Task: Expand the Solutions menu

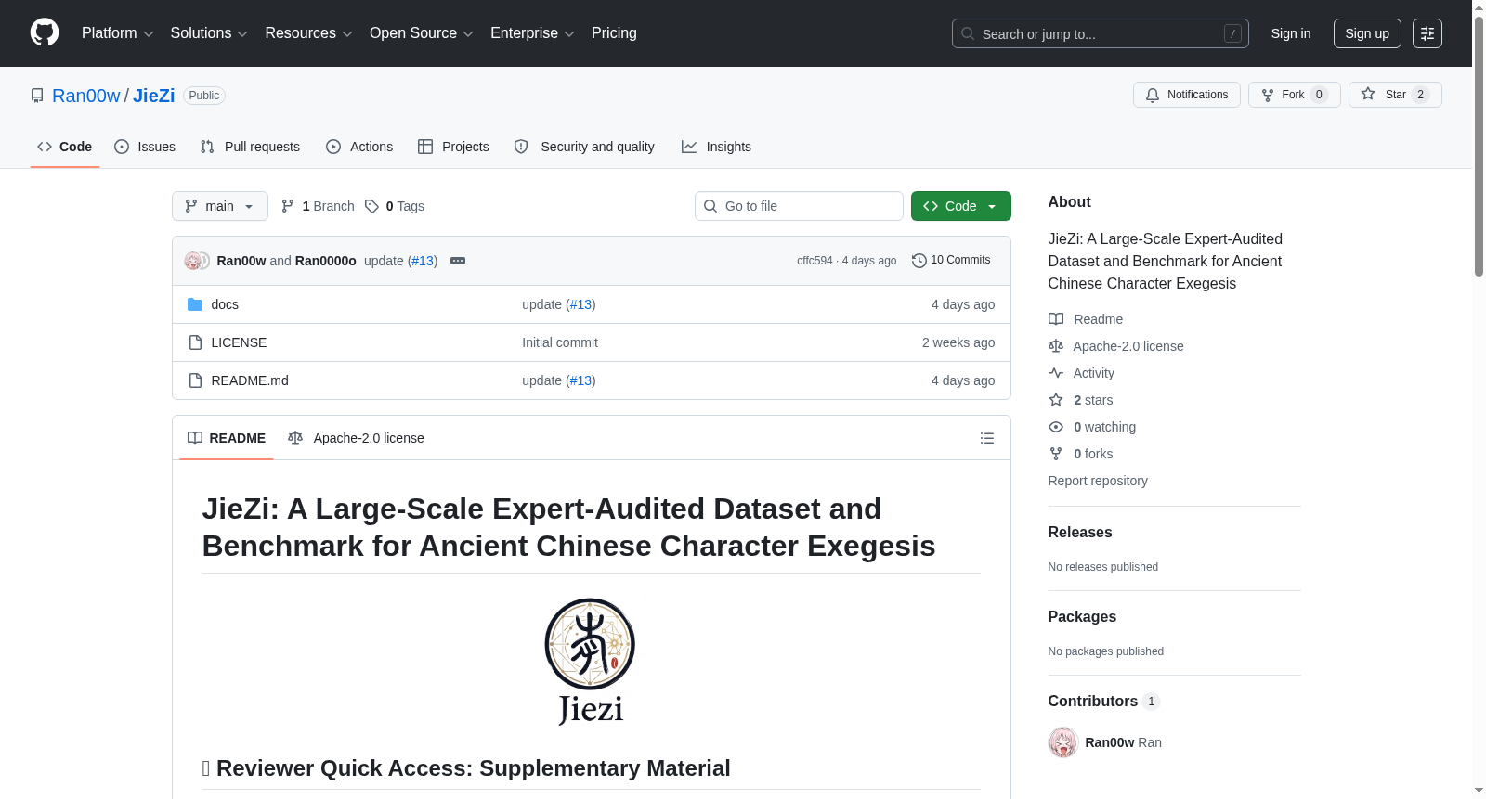Action: 209,33
